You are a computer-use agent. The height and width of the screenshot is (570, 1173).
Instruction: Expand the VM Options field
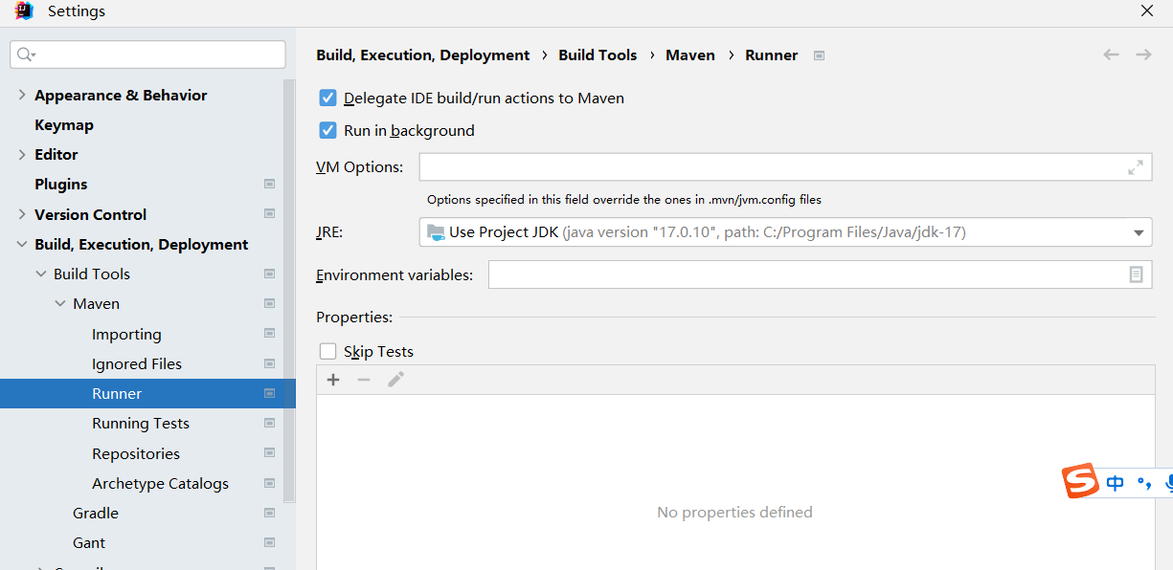[x=1135, y=167]
